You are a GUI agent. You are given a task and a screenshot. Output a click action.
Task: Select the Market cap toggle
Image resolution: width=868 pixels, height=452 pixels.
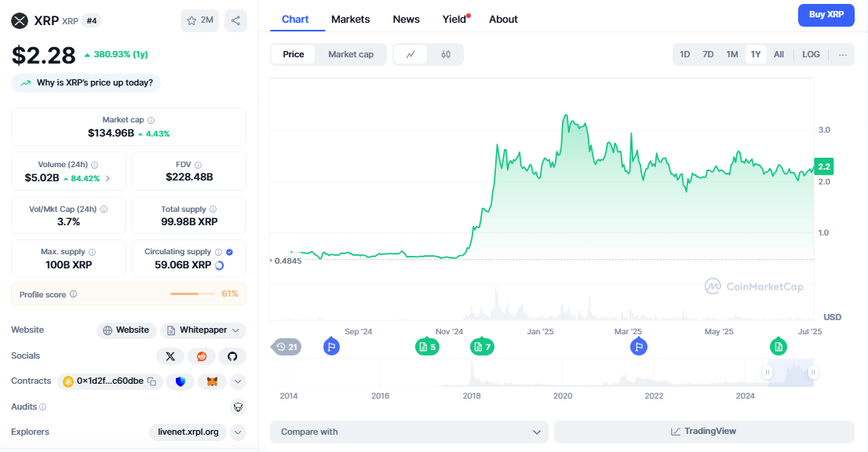(351, 54)
